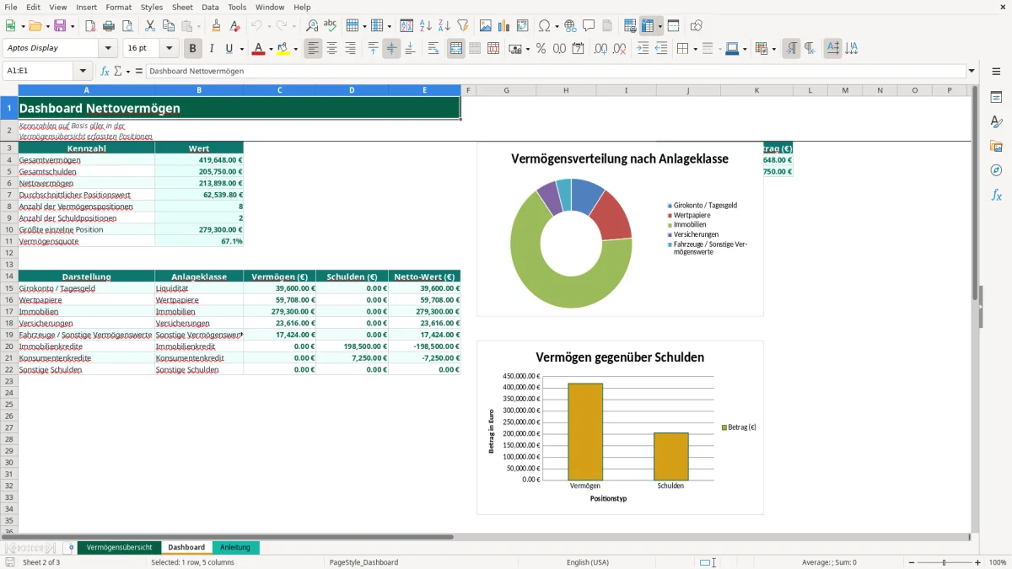Switch to the Anleitung sheet tab
Viewport: 1012px width, 569px height.
click(235, 547)
